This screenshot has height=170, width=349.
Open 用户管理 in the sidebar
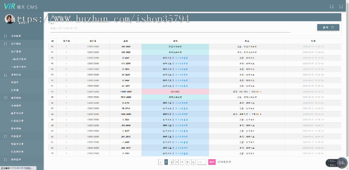(16, 52)
